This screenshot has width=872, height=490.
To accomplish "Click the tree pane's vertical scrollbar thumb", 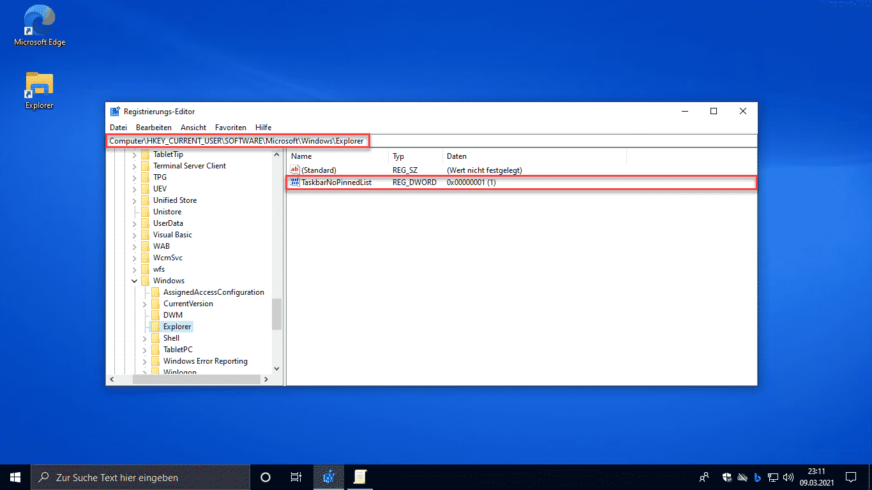I will tap(276, 315).
